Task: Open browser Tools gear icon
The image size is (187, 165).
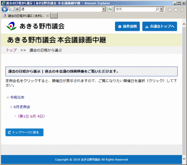Action: (182, 10)
